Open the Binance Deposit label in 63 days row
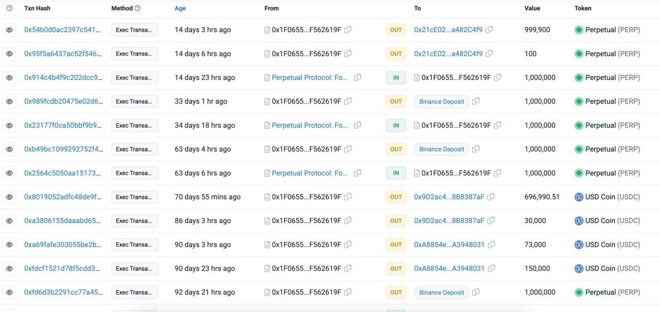This screenshot has height=312, width=660. pos(442,149)
